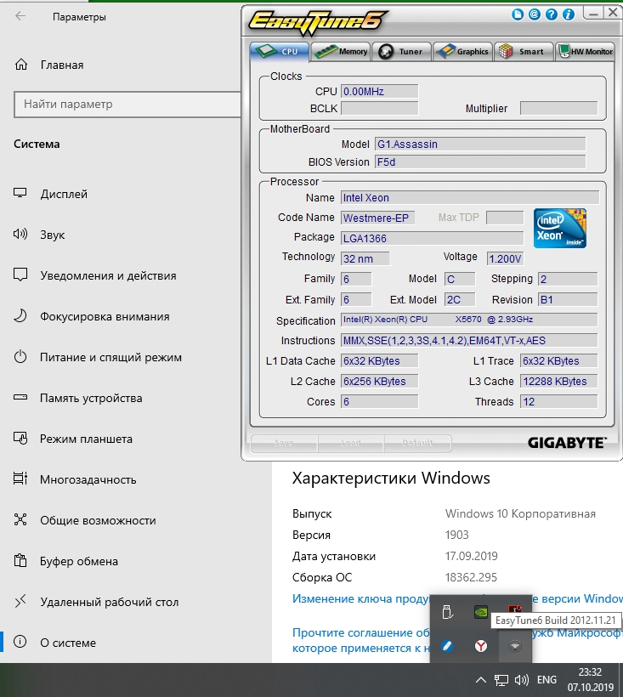This screenshot has height=697, width=623.
Task: Open volume speaker taskbar icon
Action: coord(522,680)
